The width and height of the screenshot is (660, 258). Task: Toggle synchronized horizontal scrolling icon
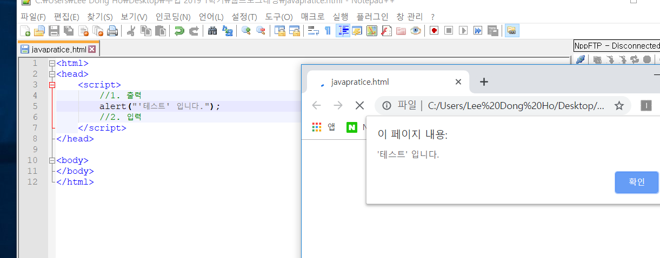click(x=294, y=31)
